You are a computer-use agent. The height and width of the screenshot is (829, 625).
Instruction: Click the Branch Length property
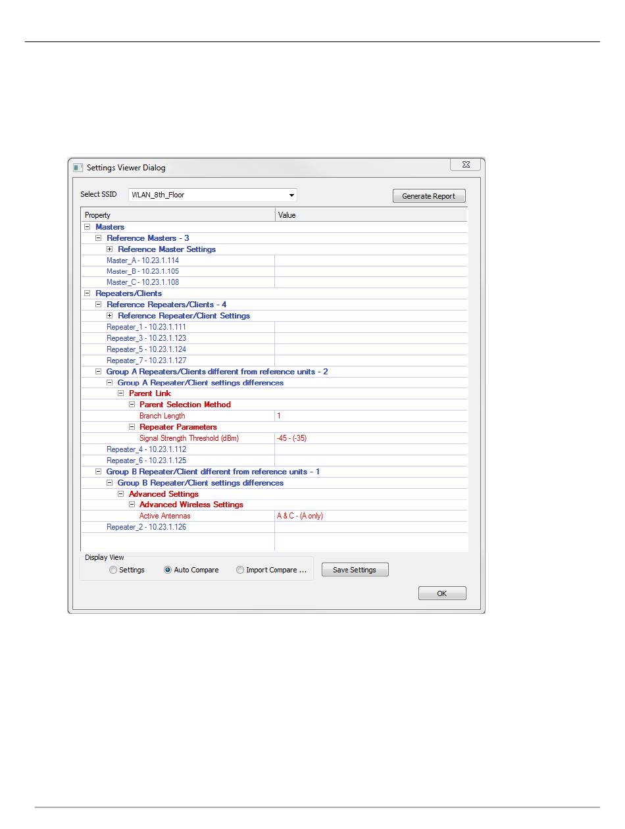[x=162, y=416]
